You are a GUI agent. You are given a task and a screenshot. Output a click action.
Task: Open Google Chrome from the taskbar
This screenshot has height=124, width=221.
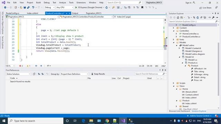click(107, 121)
